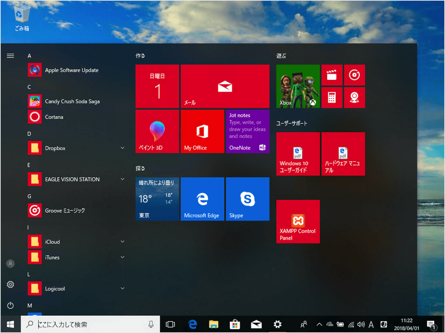Open the Skype tile
Screen dimensions: 445x333
click(248, 199)
